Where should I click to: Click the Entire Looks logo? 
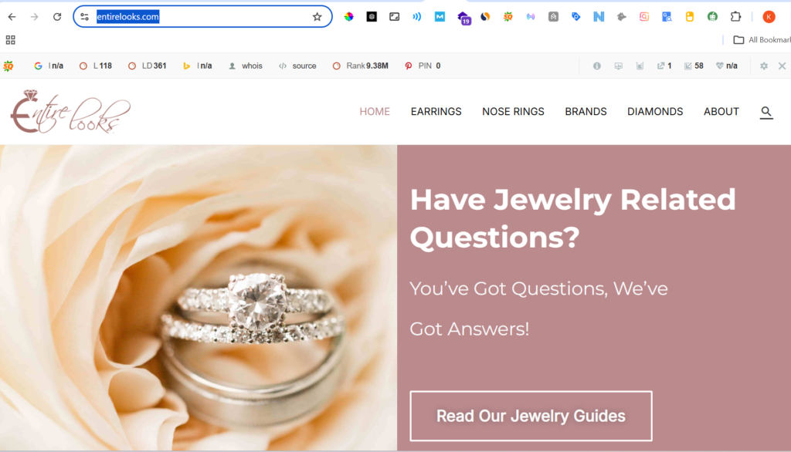(70, 111)
